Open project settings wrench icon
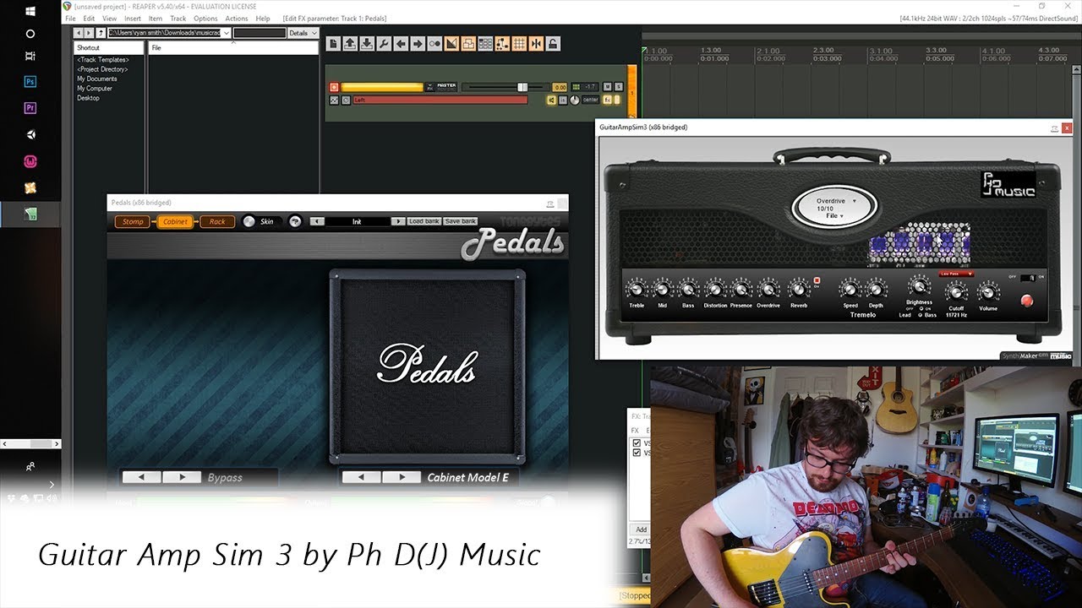Screen dimensions: 1082x608 pos(384,44)
